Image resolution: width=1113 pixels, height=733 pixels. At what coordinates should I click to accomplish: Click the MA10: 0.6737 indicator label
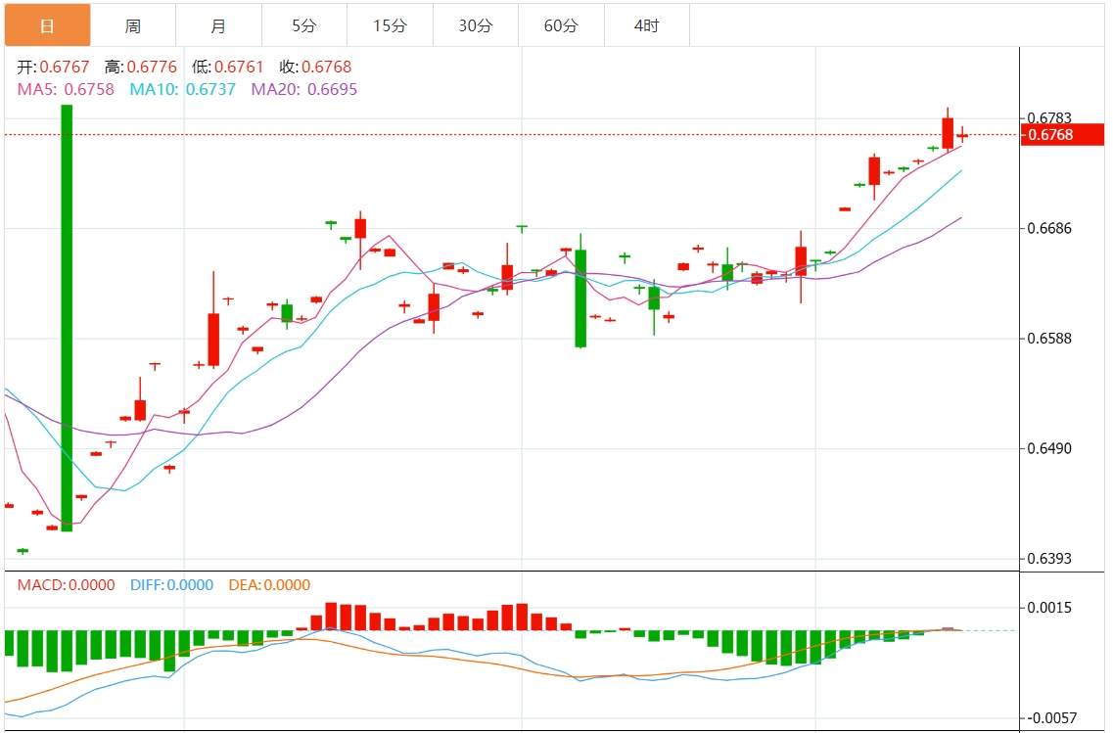(x=182, y=89)
